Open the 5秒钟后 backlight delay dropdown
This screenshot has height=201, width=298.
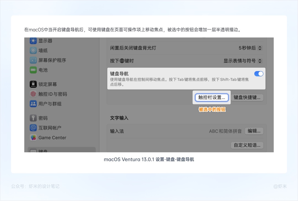click(250, 48)
